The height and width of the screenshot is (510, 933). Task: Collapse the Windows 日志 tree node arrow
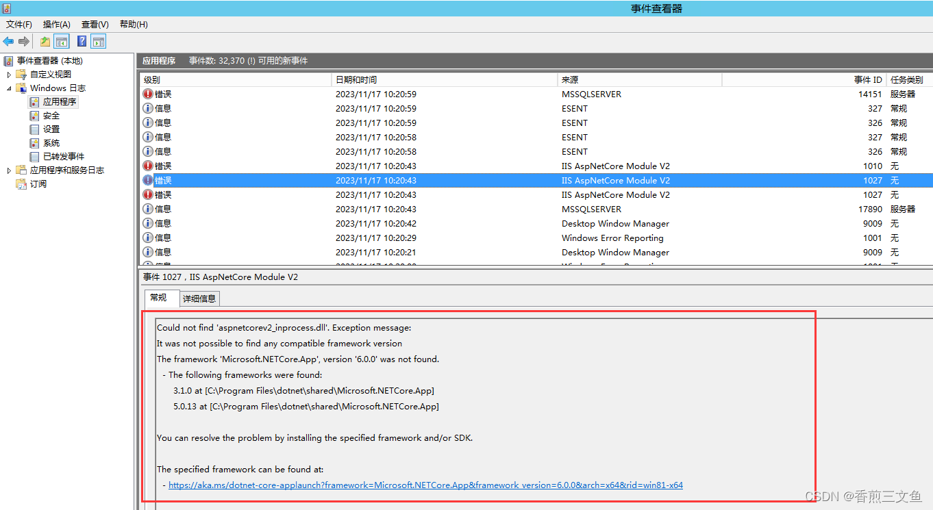[9, 88]
